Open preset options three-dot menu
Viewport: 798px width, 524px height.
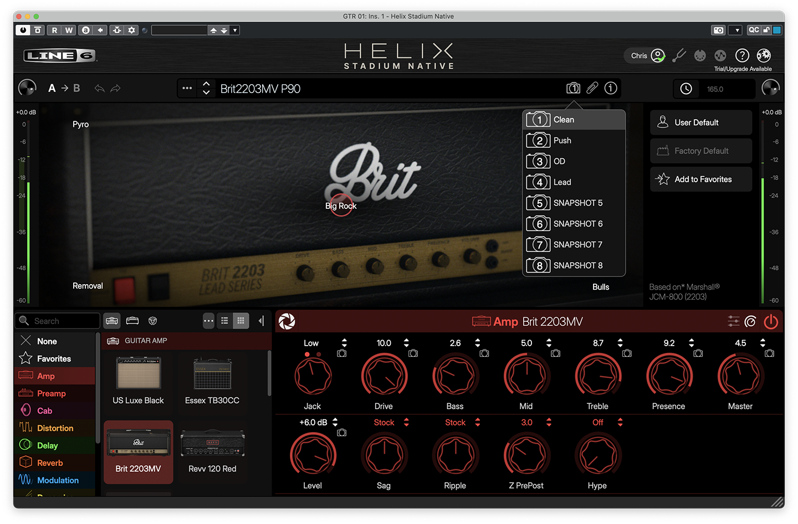click(x=187, y=88)
